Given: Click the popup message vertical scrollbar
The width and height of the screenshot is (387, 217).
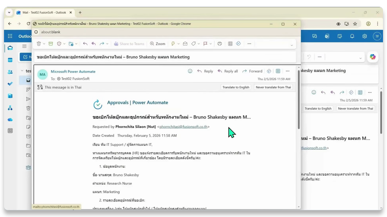Looking at the screenshot, I should [x=299, y=99].
